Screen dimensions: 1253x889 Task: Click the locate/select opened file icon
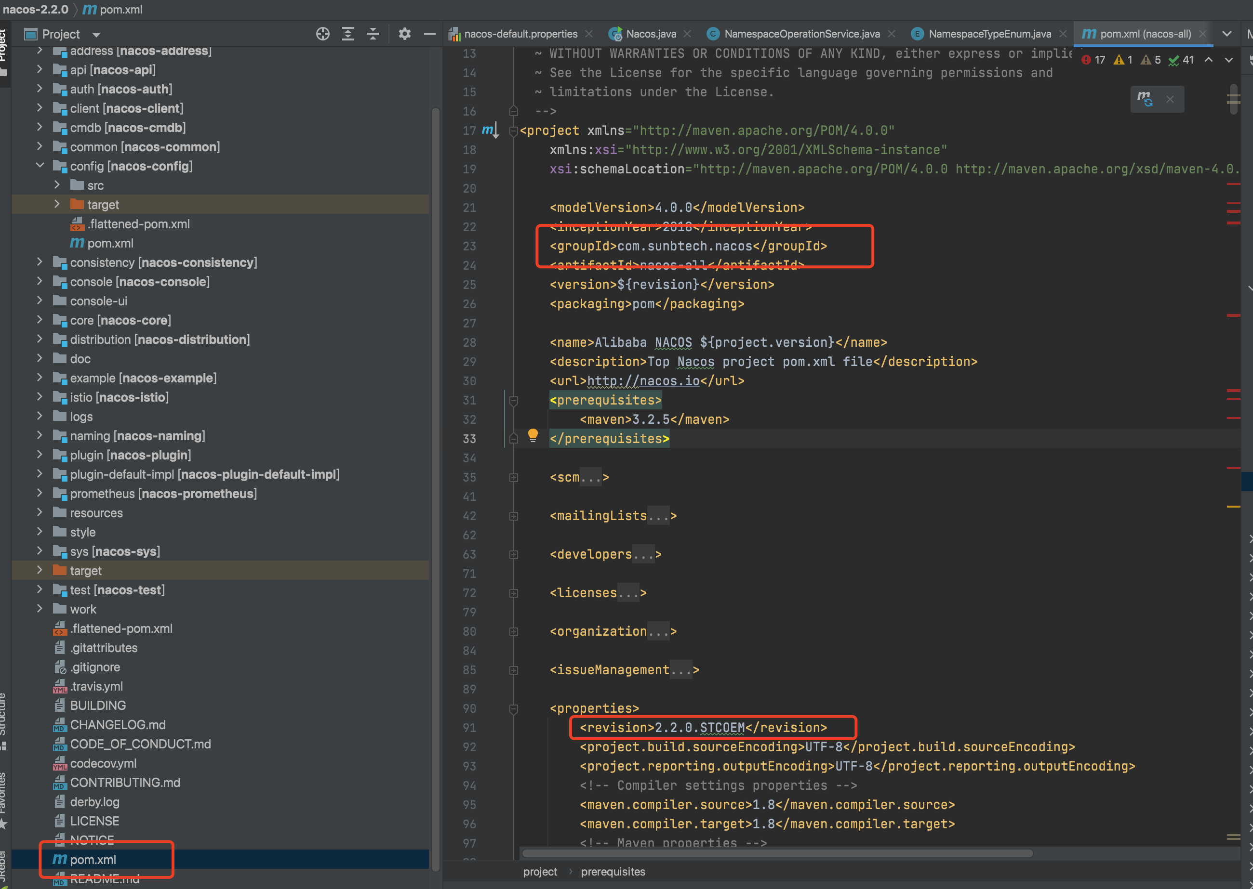pos(322,34)
